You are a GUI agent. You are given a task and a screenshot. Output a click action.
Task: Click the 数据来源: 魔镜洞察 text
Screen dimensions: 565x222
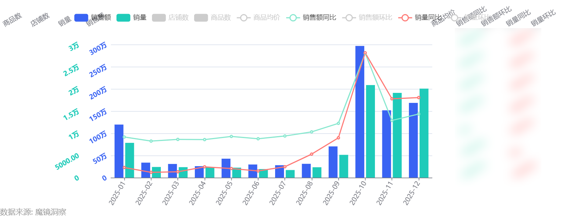click(33, 212)
